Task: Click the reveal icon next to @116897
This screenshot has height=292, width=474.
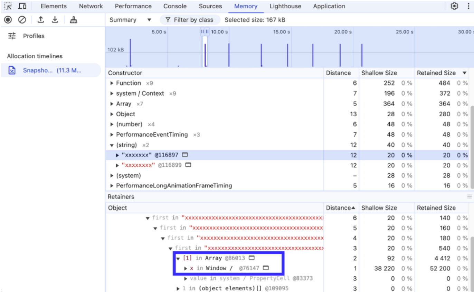Action: pos(185,155)
